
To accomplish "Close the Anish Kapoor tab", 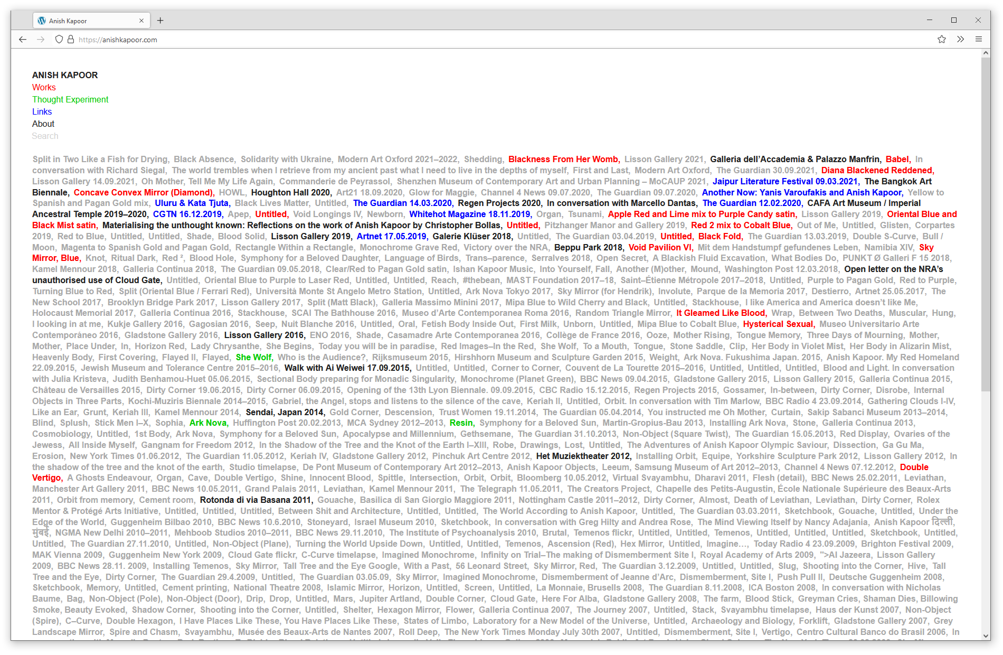I will 141,21.
